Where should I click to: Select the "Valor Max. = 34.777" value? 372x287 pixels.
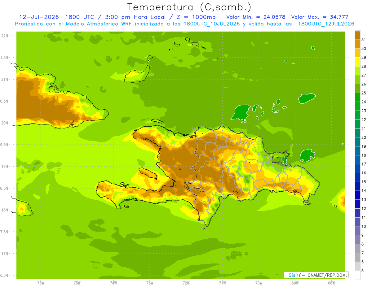click(320, 17)
